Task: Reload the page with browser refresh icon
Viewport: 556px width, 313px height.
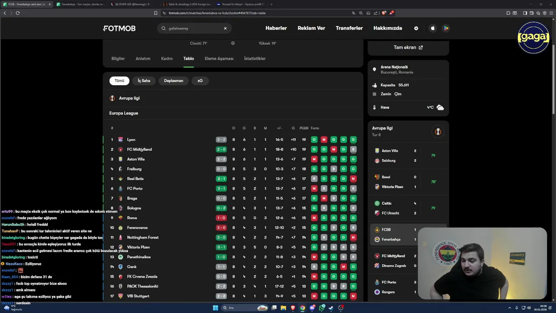Action: pyautogui.click(x=18, y=13)
